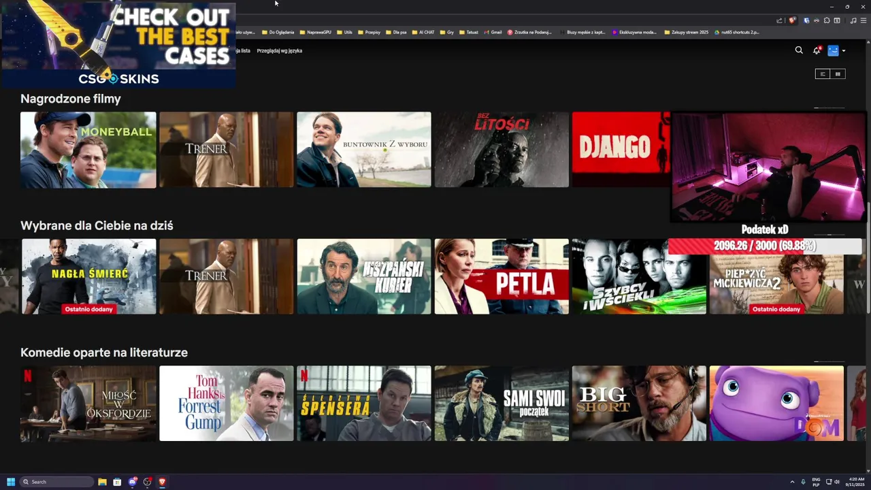Open the 'Przepisy' bookmark folder
The image size is (871, 490).
tap(369, 32)
